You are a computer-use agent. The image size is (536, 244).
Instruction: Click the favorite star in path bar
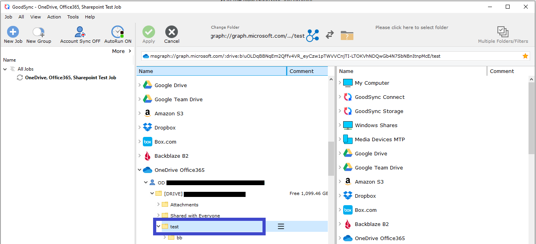pos(525,56)
